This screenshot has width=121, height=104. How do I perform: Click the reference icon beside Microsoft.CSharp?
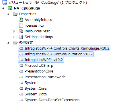click(x=21, y=66)
